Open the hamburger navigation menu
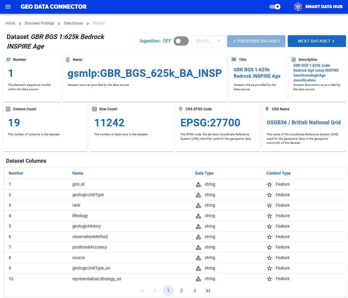Image resolution: width=348 pixels, height=298 pixels. (8, 7)
